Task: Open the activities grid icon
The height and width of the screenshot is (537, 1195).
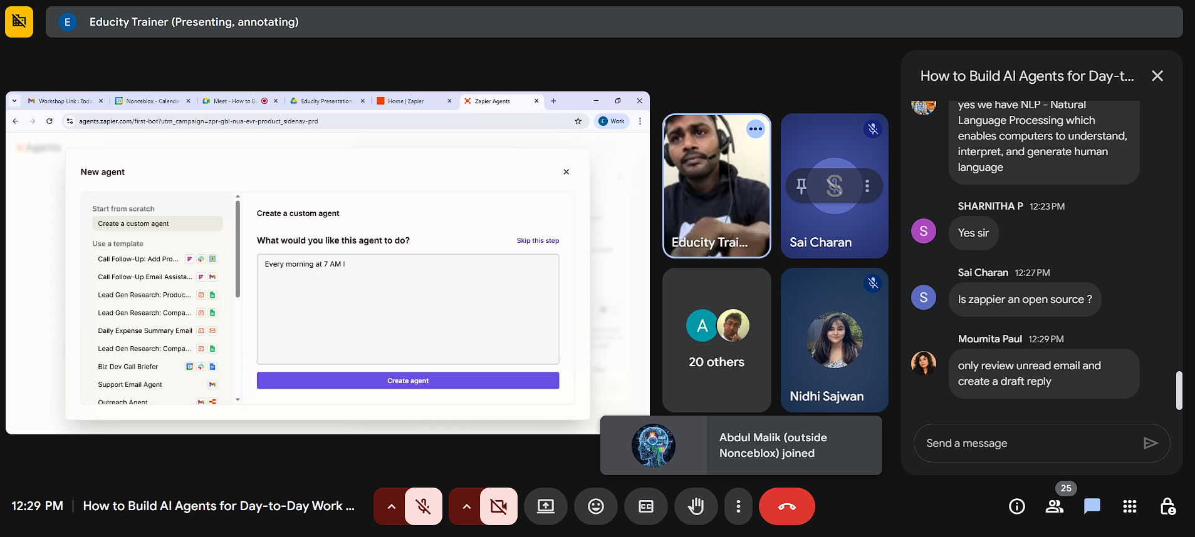Action: pos(1130,506)
